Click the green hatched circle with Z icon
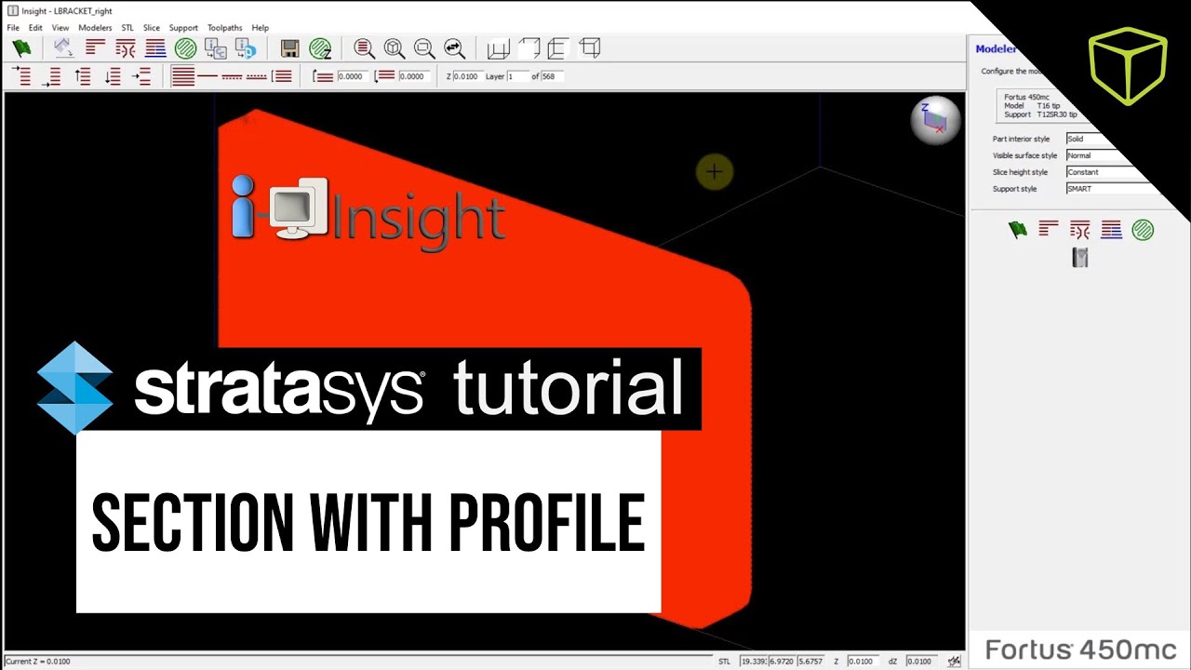1191x670 pixels. pyautogui.click(x=320, y=48)
